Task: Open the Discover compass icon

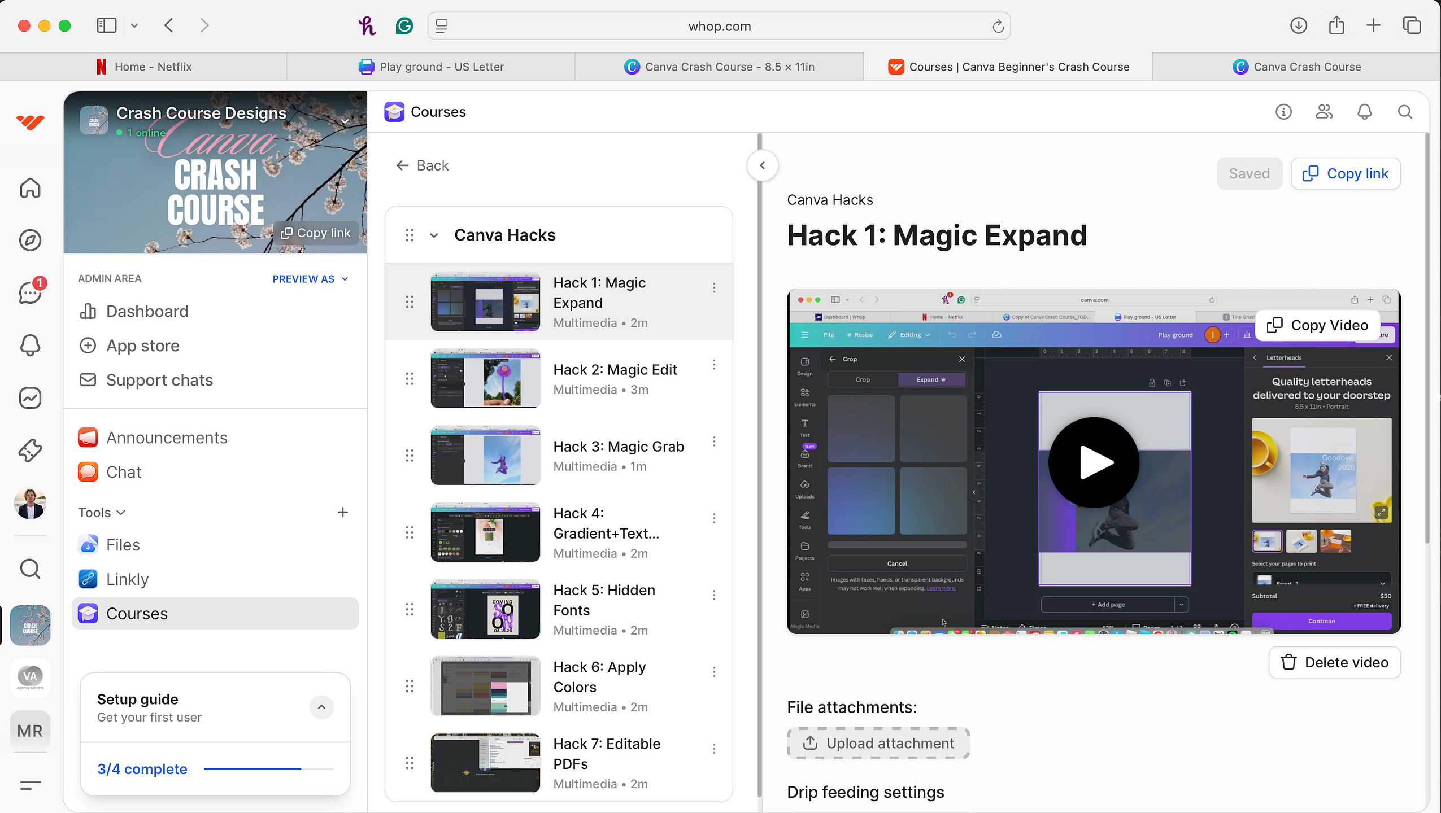Action: (30, 240)
